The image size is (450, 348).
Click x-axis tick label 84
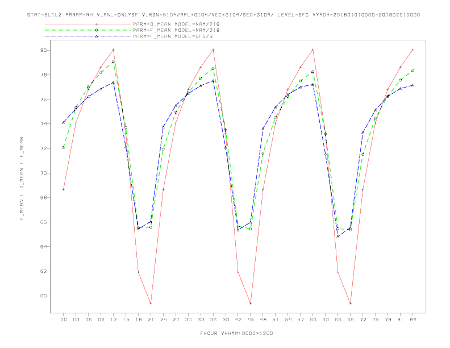click(x=413, y=320)
